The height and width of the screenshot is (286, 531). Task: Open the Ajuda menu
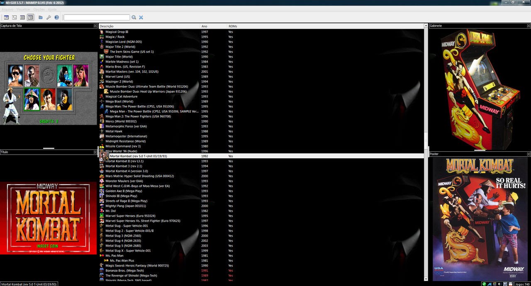(52, 9)
